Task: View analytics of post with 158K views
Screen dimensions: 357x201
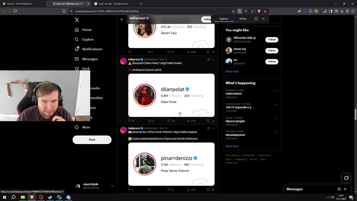Action: tap(191, 52)
